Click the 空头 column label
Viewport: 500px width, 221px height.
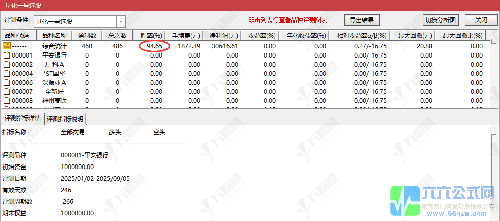159,132
